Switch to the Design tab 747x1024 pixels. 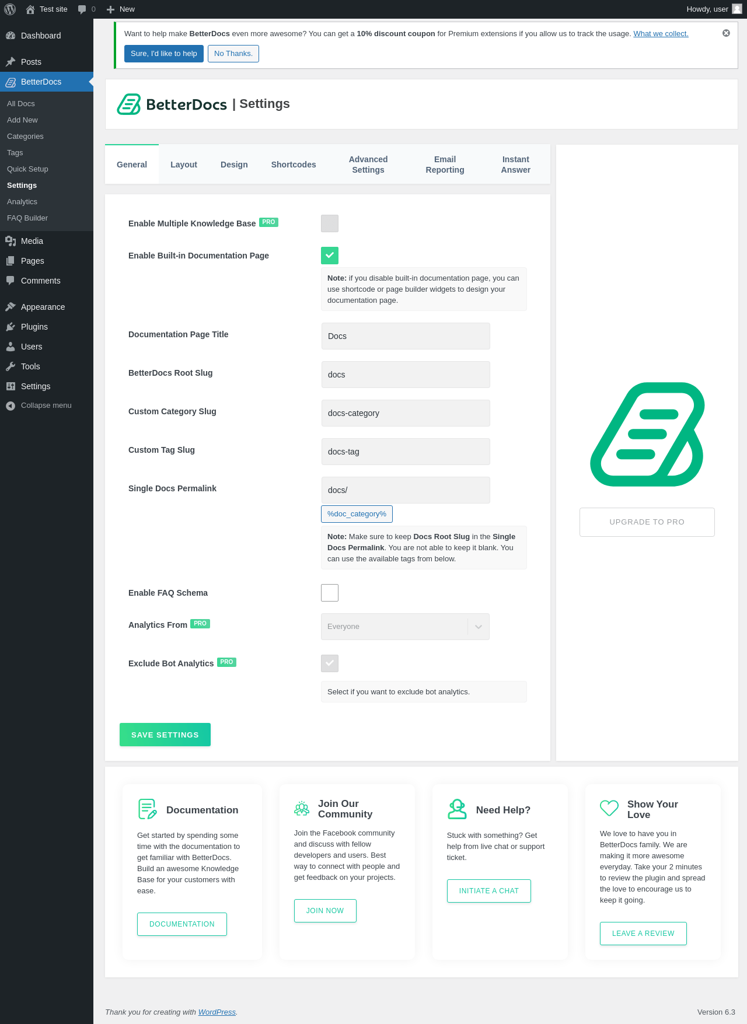coord(234,165)
